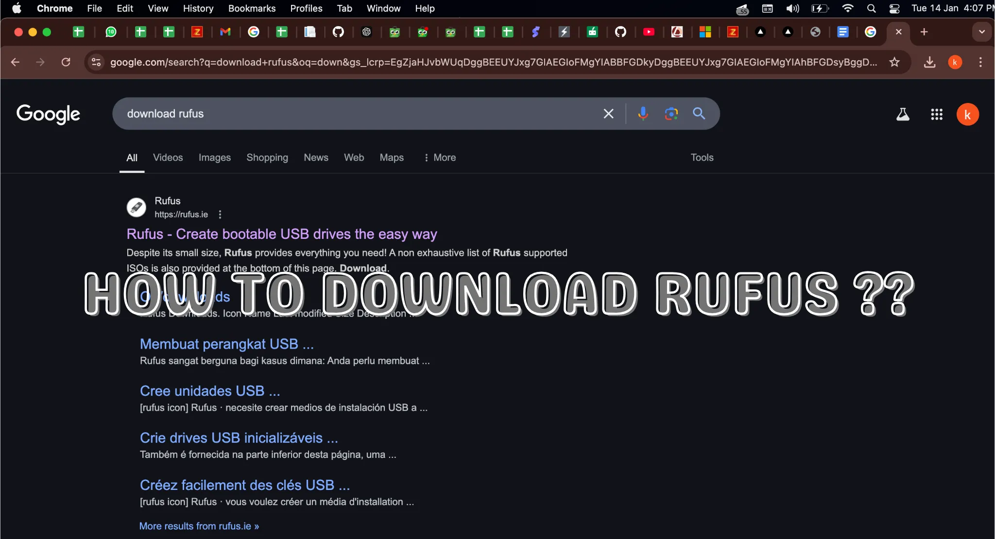Expand the tab search dropdown

[x=982, y=32]
